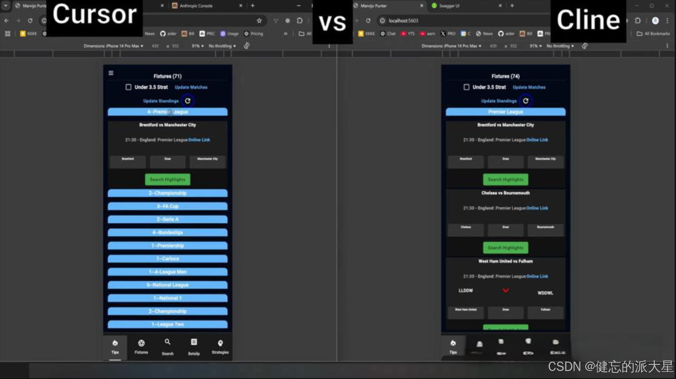Viewport: 676px width, 379px height.
Task: Close the Anthropic Console tab
Action: (241, 6)
